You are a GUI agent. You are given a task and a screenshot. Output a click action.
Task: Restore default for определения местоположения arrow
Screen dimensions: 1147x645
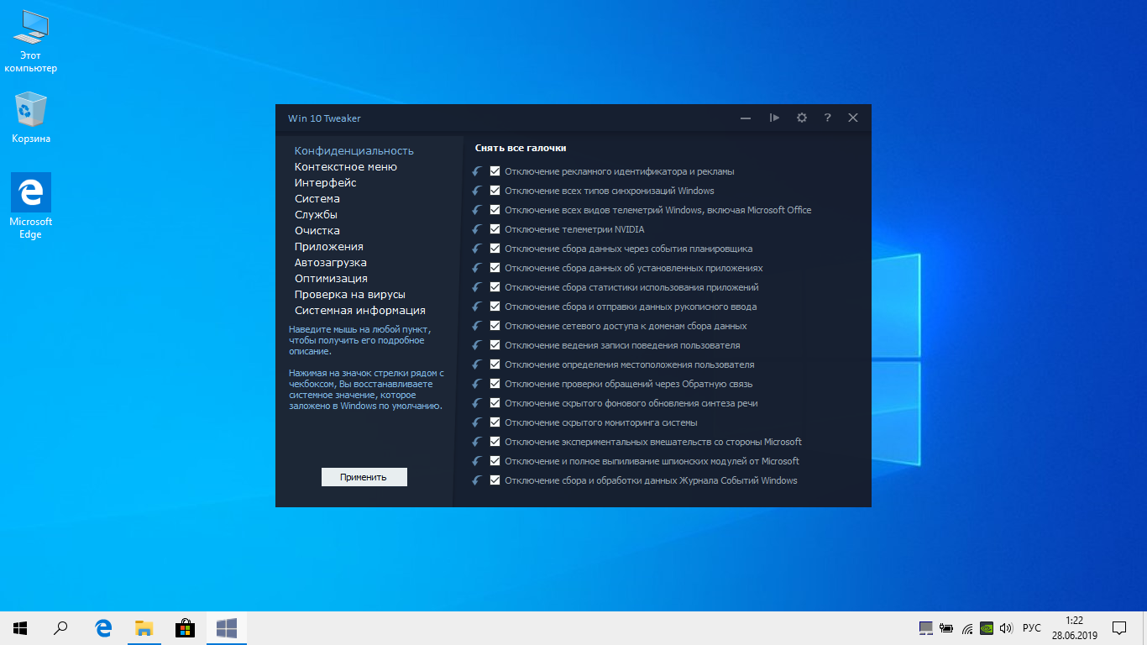tap(477, 364)
